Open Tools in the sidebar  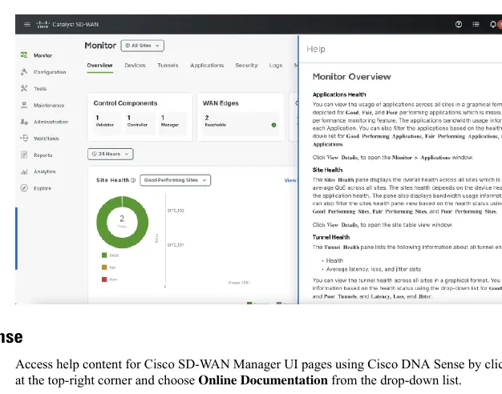(x=40, y=89)
